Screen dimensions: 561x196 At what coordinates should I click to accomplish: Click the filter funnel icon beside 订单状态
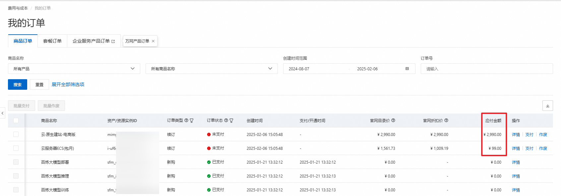click(x=231, y=121)
